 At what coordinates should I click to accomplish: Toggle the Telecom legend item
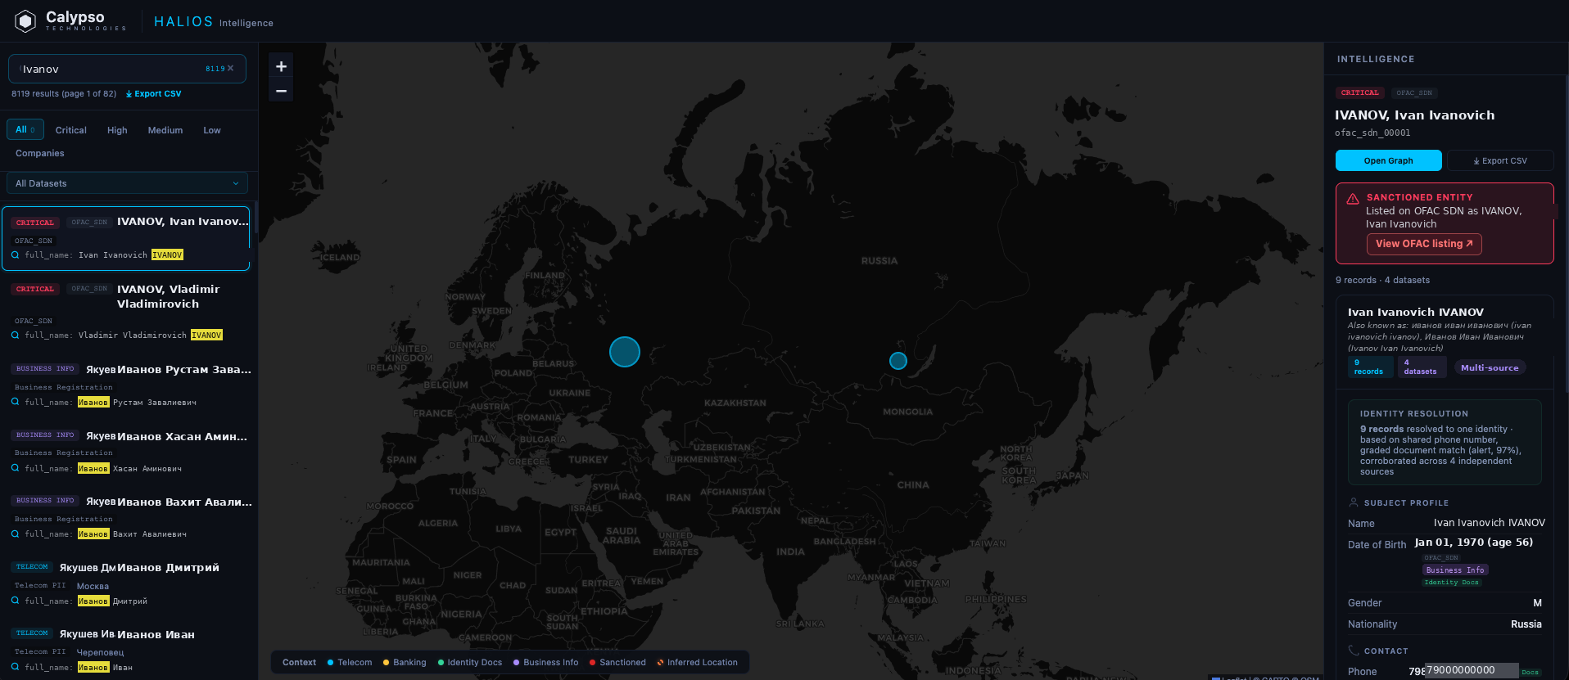pyautogui.click(x=350, y=663)
